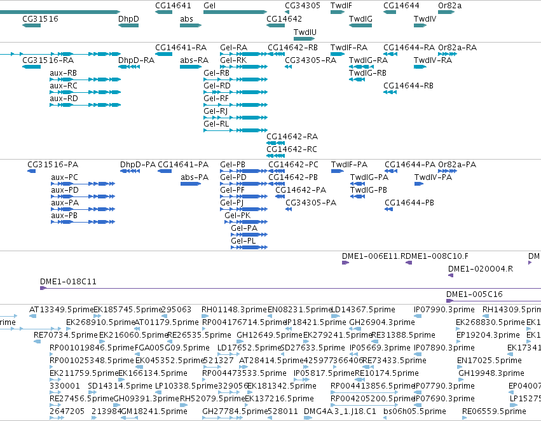Click the CG14642-RC transcript label

(292, 149)
